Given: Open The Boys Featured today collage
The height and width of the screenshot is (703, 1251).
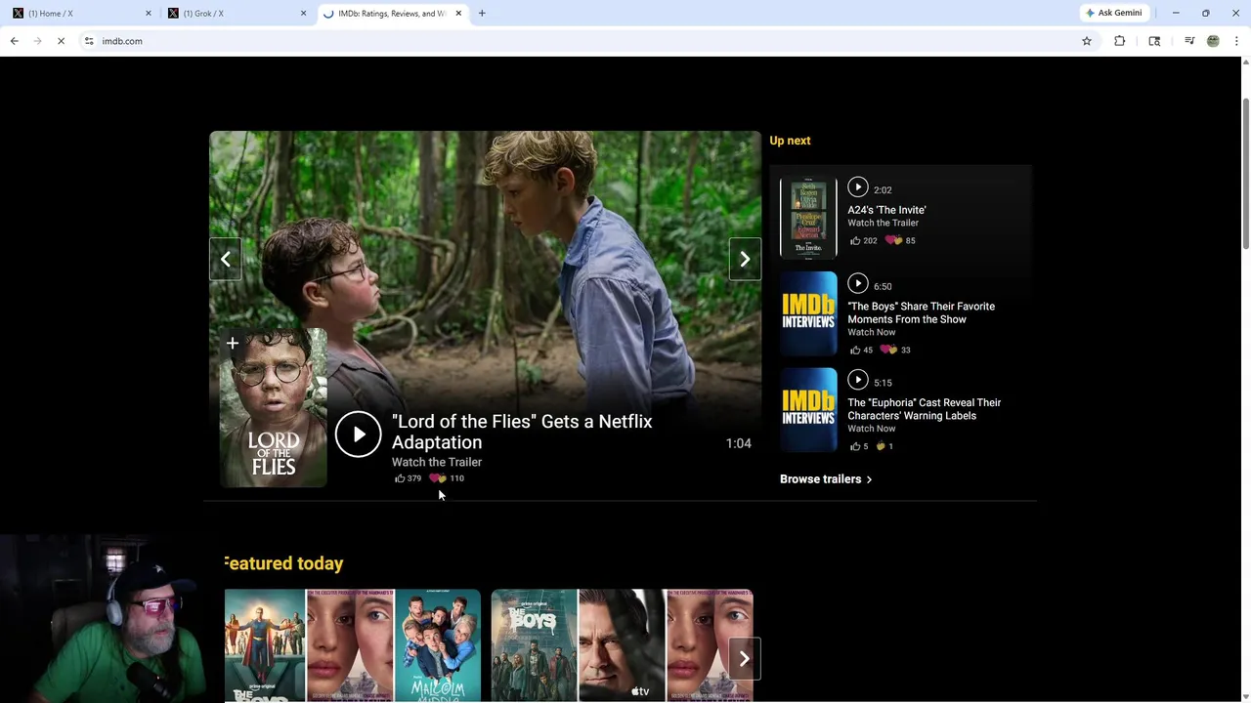Looking at the screenshot, I should (622, 645).
